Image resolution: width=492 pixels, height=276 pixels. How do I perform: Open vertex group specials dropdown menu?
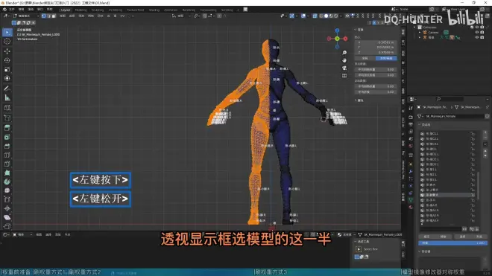pyautogui.click(x=485, y=144)
